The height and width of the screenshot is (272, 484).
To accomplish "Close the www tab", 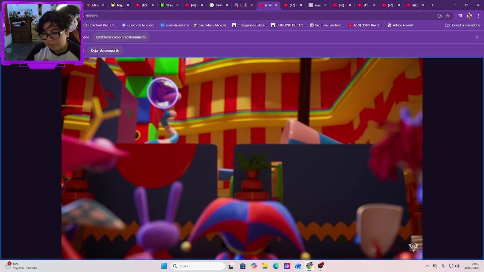I will click(x=325, y=5).
